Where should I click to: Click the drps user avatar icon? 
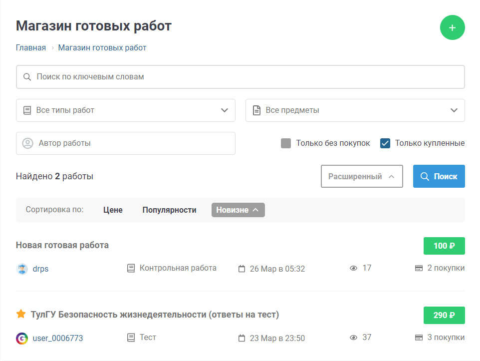pos(22,269)
